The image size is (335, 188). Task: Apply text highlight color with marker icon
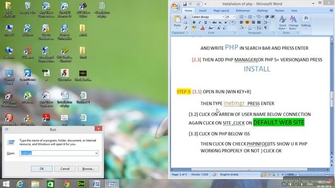[194, 28]
